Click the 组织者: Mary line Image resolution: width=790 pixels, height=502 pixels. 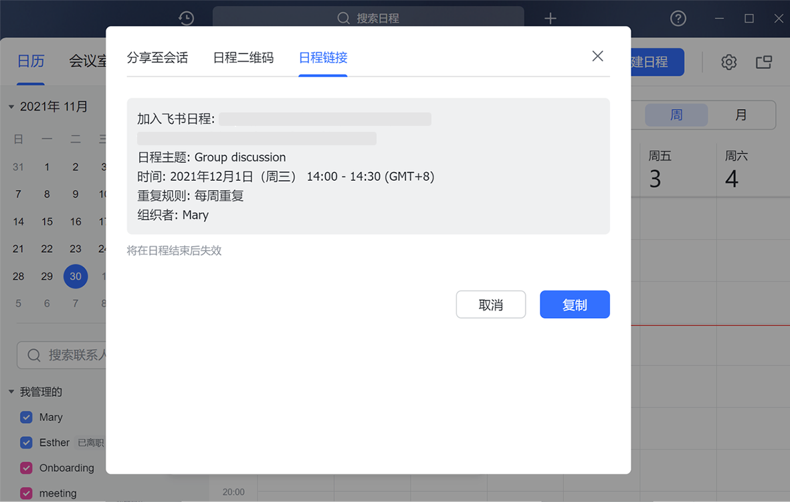(x=173, y=216)
